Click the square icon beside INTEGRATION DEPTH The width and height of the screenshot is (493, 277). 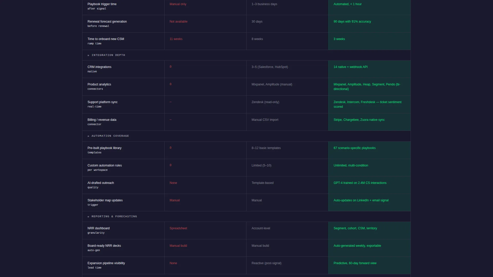[88, 55]
